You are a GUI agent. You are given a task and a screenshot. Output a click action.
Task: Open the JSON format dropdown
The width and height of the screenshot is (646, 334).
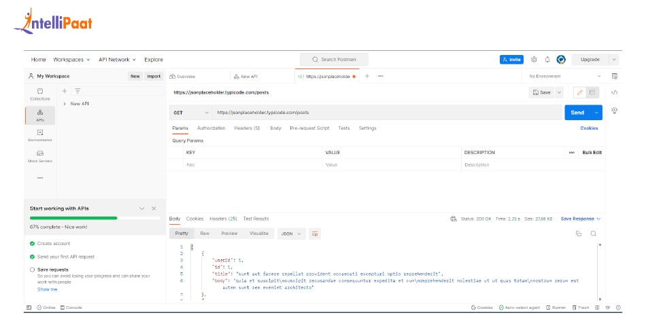click(291, 234)
